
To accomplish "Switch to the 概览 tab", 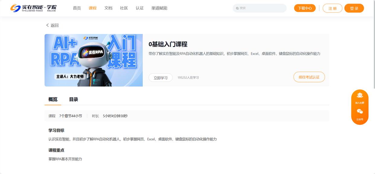I will pyautogui.click(x=53, y=99).
